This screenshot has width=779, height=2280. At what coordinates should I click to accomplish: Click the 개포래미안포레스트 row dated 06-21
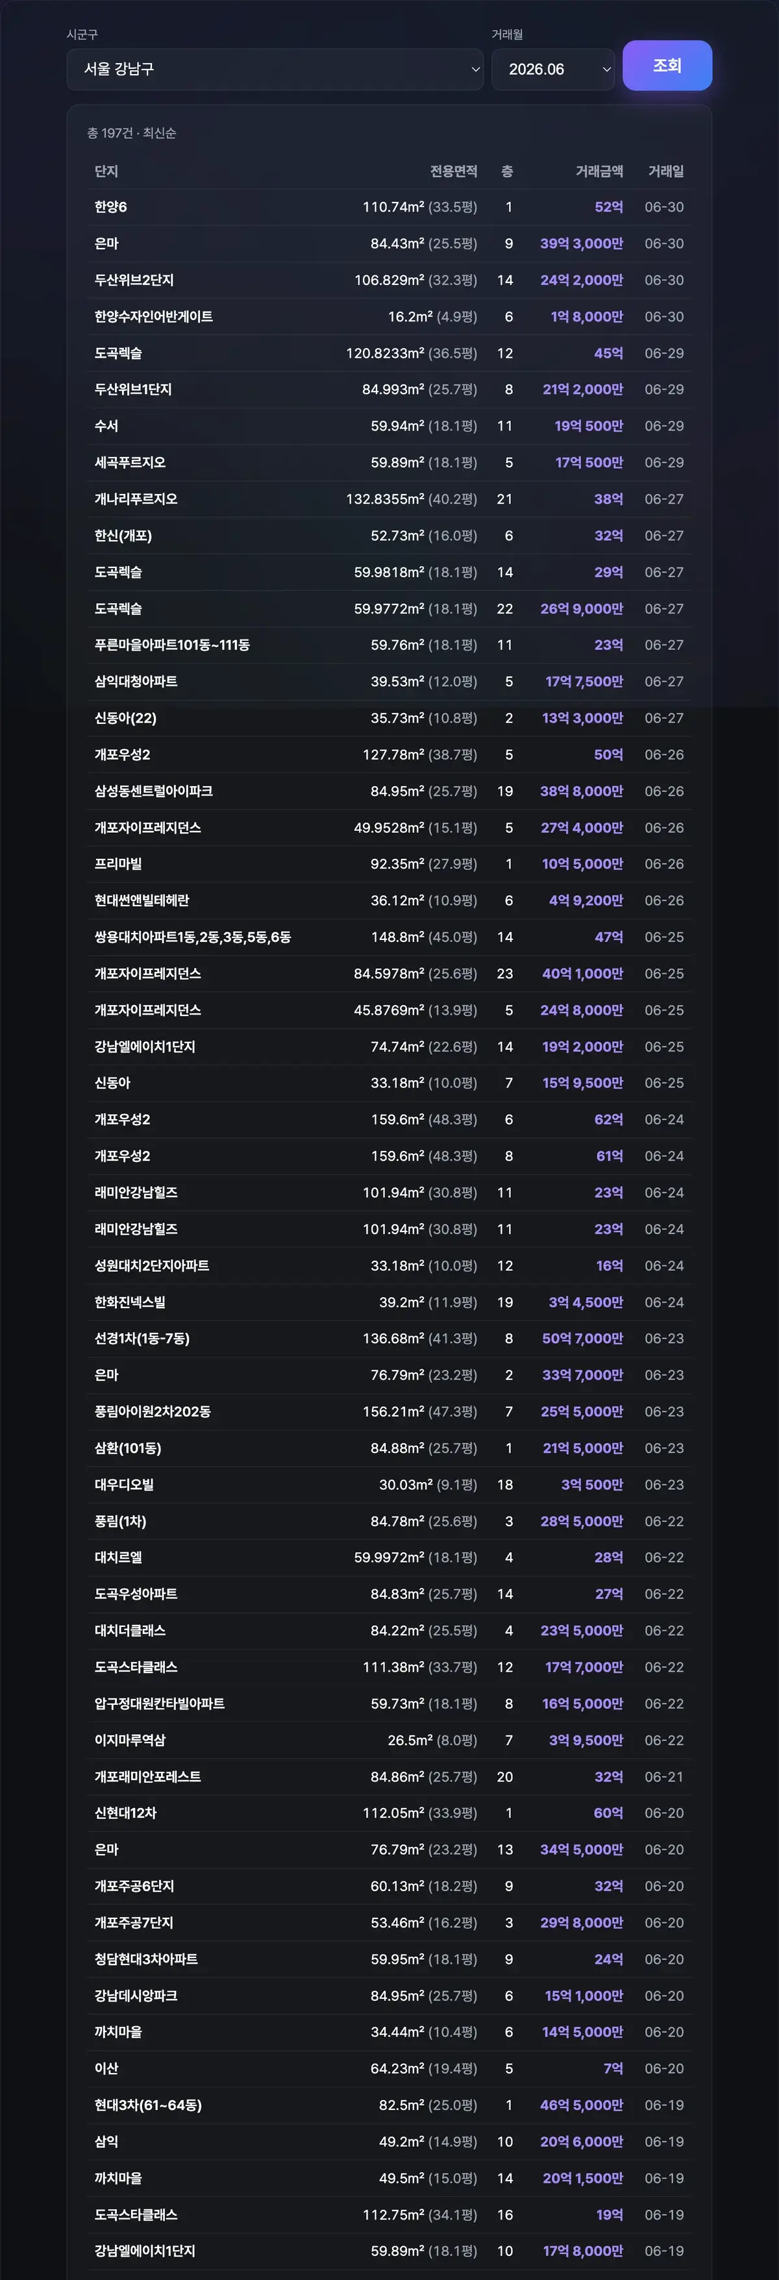coord(389,1776)
